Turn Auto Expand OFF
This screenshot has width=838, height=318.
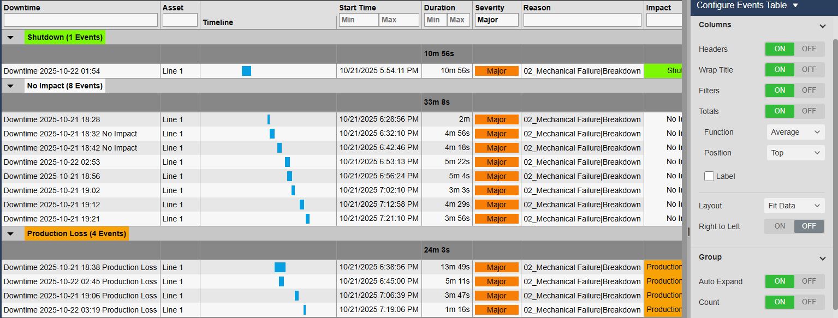809,281
